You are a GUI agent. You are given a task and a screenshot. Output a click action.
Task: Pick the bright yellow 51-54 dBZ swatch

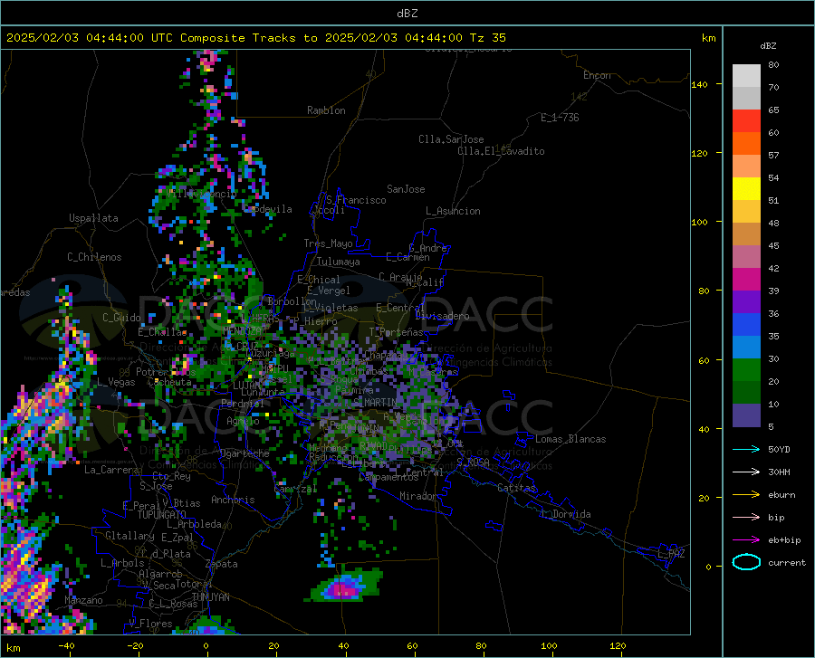coord(746,189)
